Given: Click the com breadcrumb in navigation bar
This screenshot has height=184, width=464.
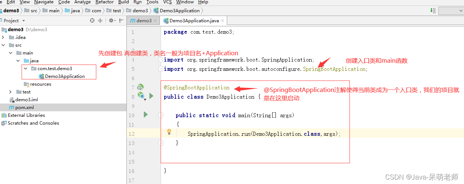Looking at the screenshot, I should tap(93, 10).
